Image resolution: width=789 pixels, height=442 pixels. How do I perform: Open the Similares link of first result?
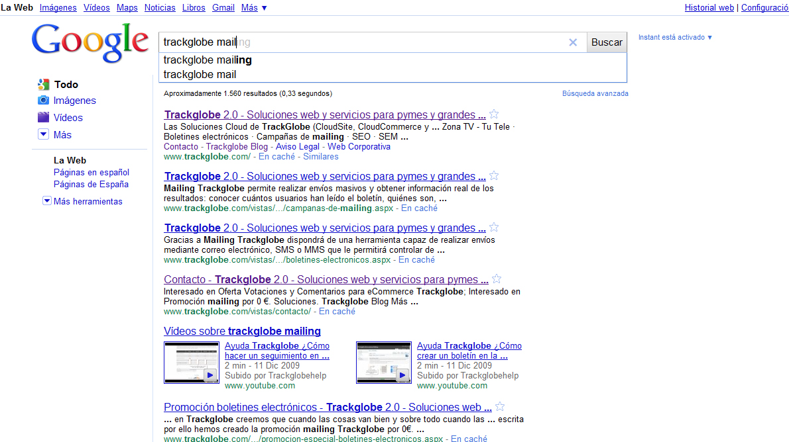click(320, 157)
